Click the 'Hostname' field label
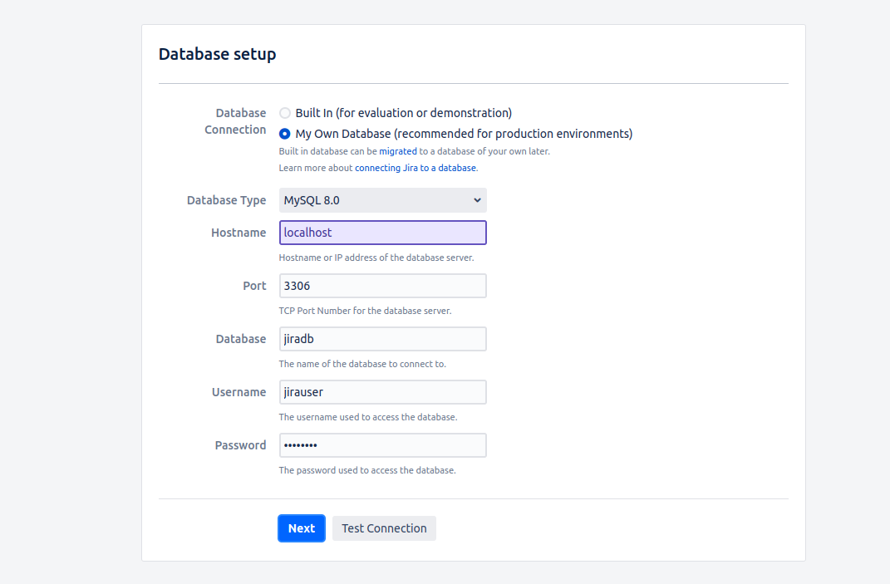 point(238,233)
